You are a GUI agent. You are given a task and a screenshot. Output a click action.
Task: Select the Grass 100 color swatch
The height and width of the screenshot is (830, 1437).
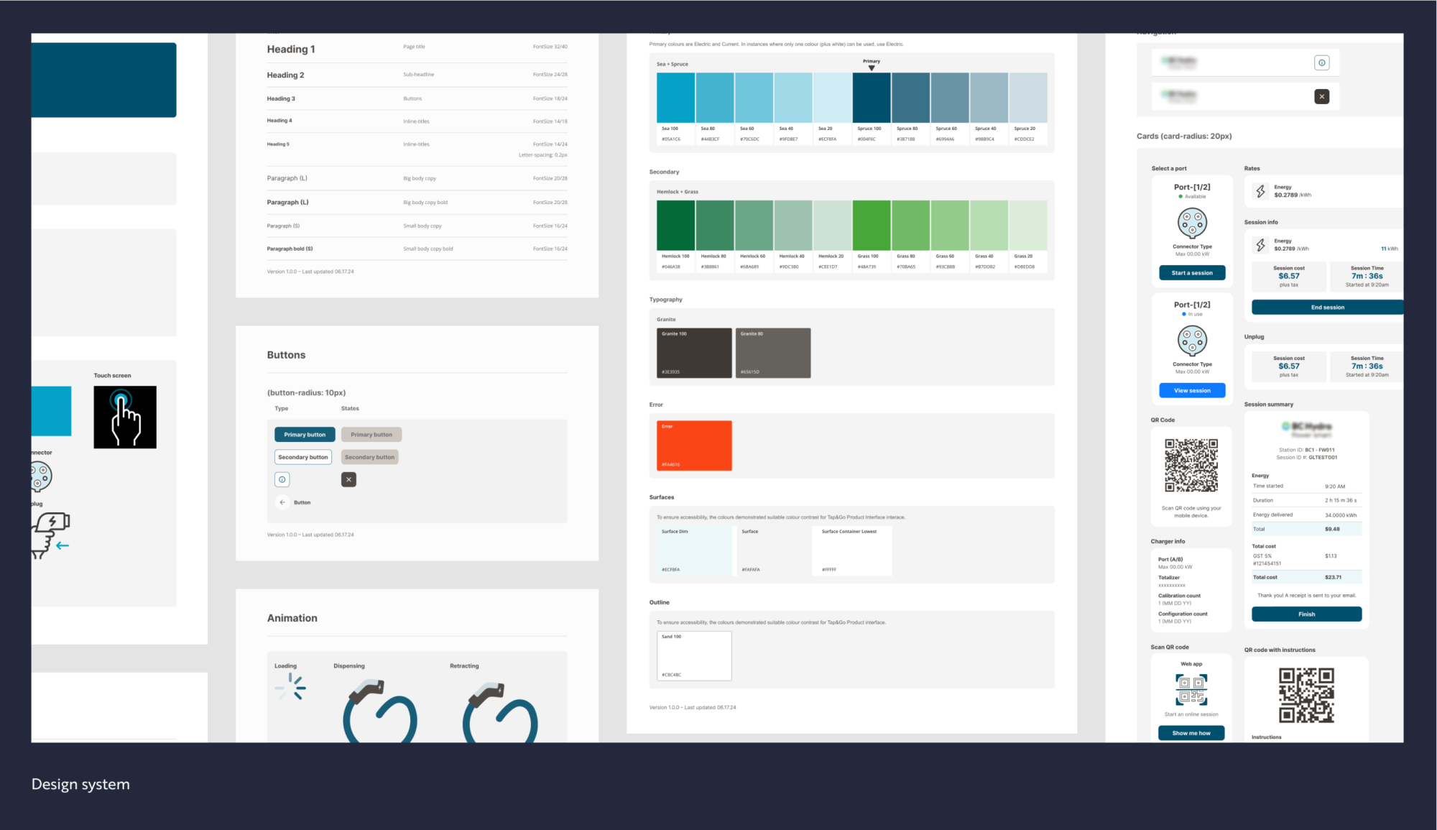click(x=870, y=224)
